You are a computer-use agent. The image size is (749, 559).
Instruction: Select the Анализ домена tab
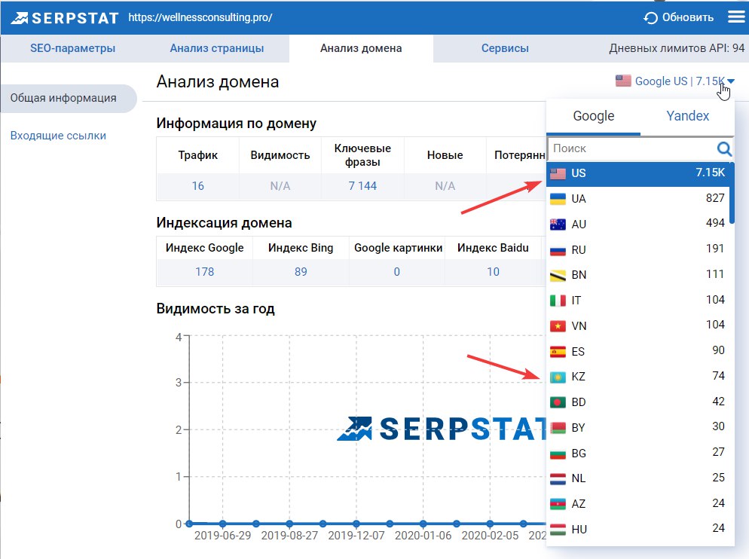pyautogui.click(x=361, y=48)
